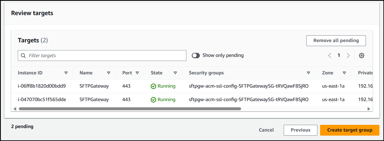Click Running status icon of second instance
This screenshot has height=141, width=384.
click(153, 100)
